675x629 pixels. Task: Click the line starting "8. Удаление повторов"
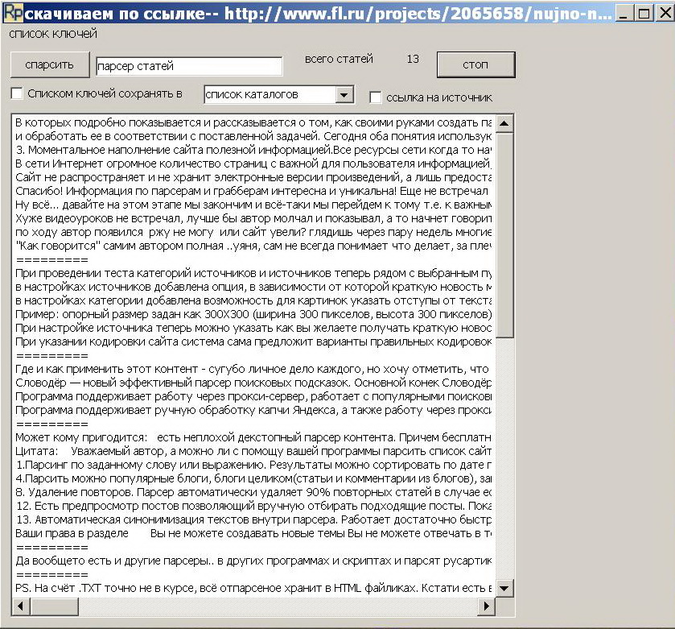click(x=253, y=492)
